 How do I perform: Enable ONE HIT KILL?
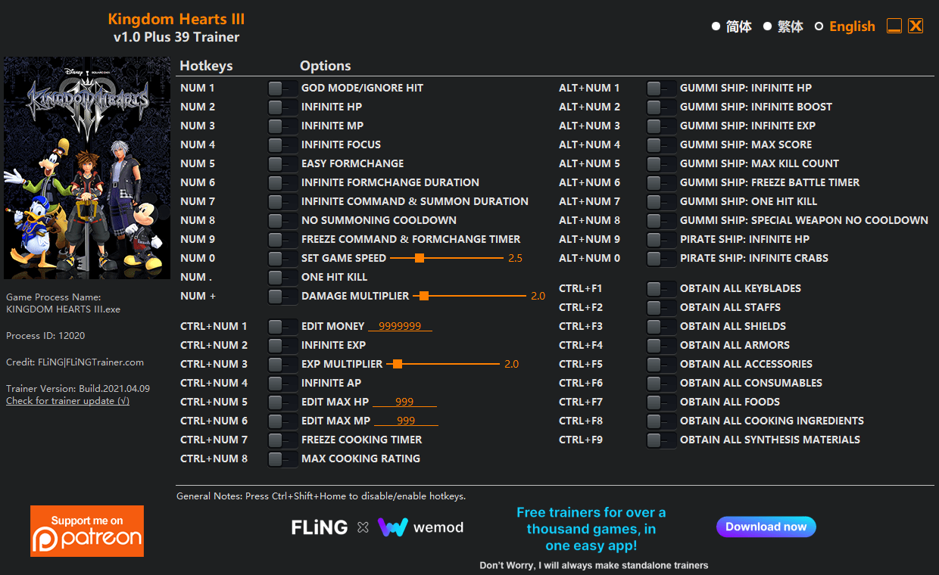(282, 277)
